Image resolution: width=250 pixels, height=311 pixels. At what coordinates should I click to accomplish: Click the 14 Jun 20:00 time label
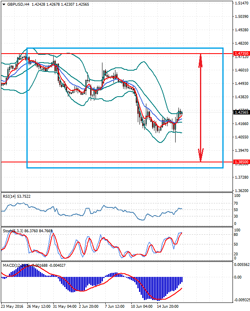pos(169,306)
